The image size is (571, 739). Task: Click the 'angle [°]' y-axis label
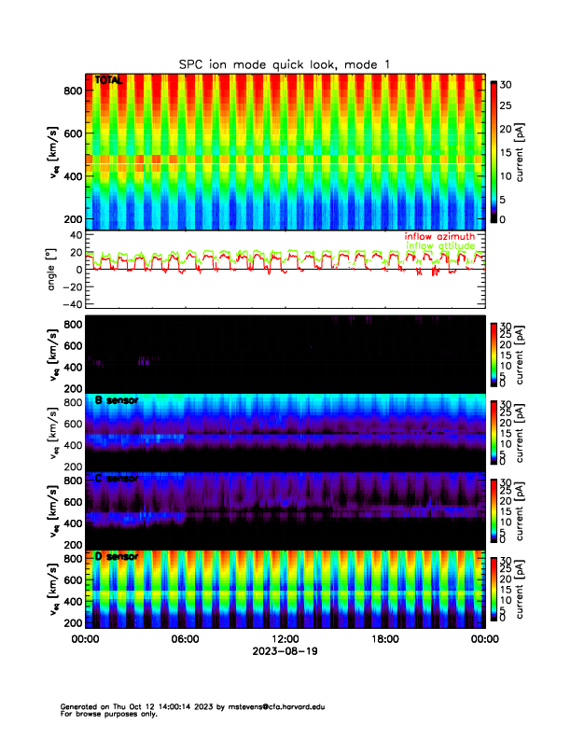pos(52,269)
